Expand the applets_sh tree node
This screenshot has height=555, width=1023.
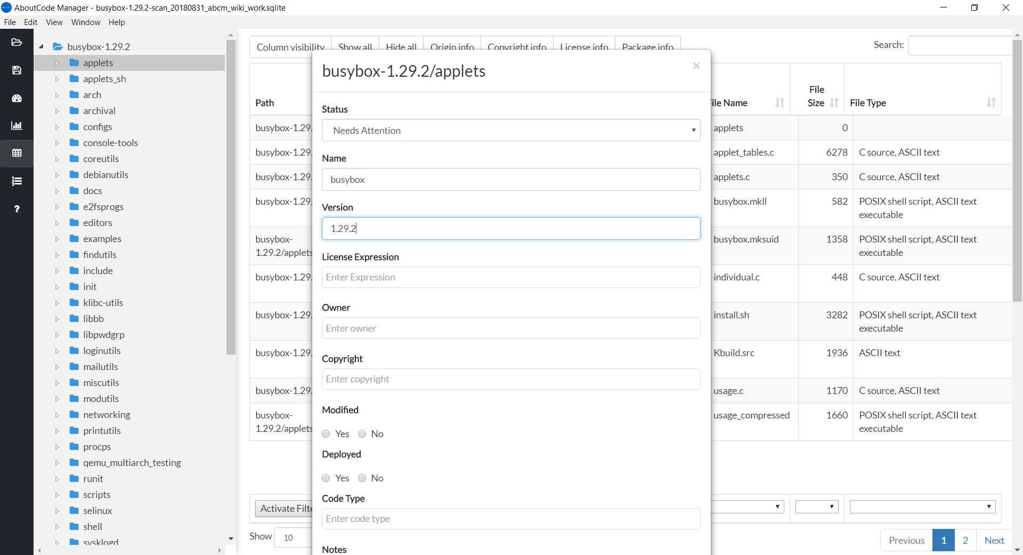(57, 79)
